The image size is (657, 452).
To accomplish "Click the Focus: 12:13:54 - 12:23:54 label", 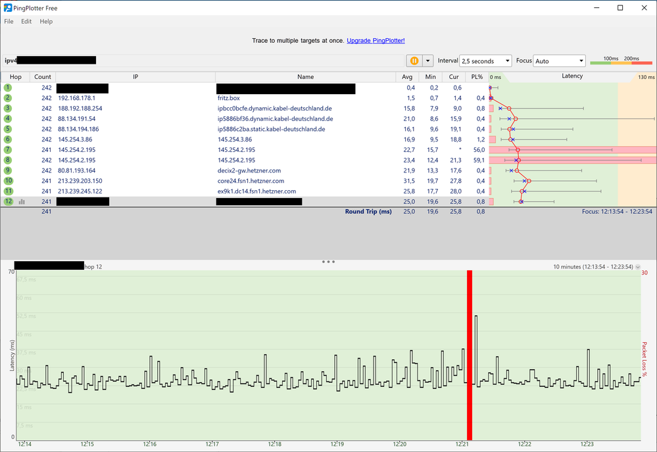I will click(x=617, y=212).
